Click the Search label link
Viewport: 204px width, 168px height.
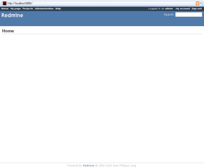169,15
